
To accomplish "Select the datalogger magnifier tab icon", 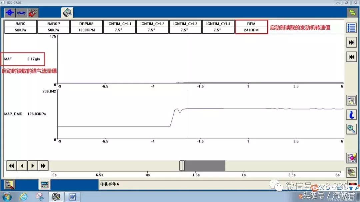I will click(67, 12).
